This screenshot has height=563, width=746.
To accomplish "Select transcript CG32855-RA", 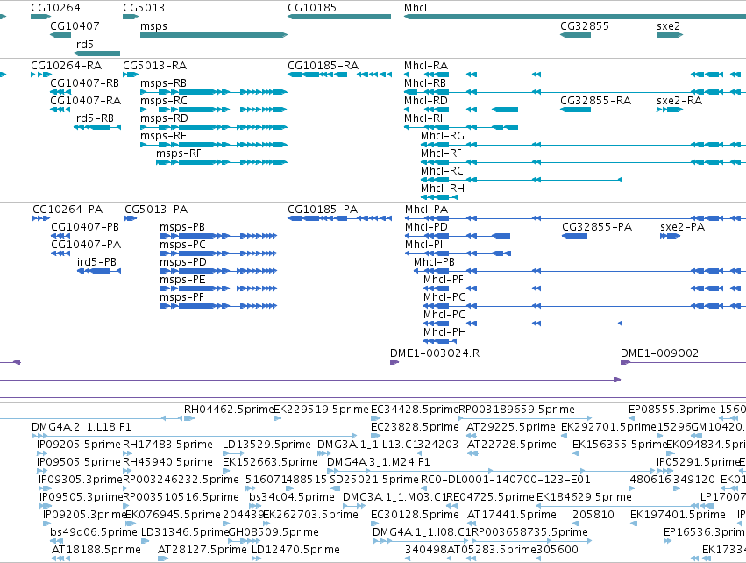I will [x=575, y=110].
